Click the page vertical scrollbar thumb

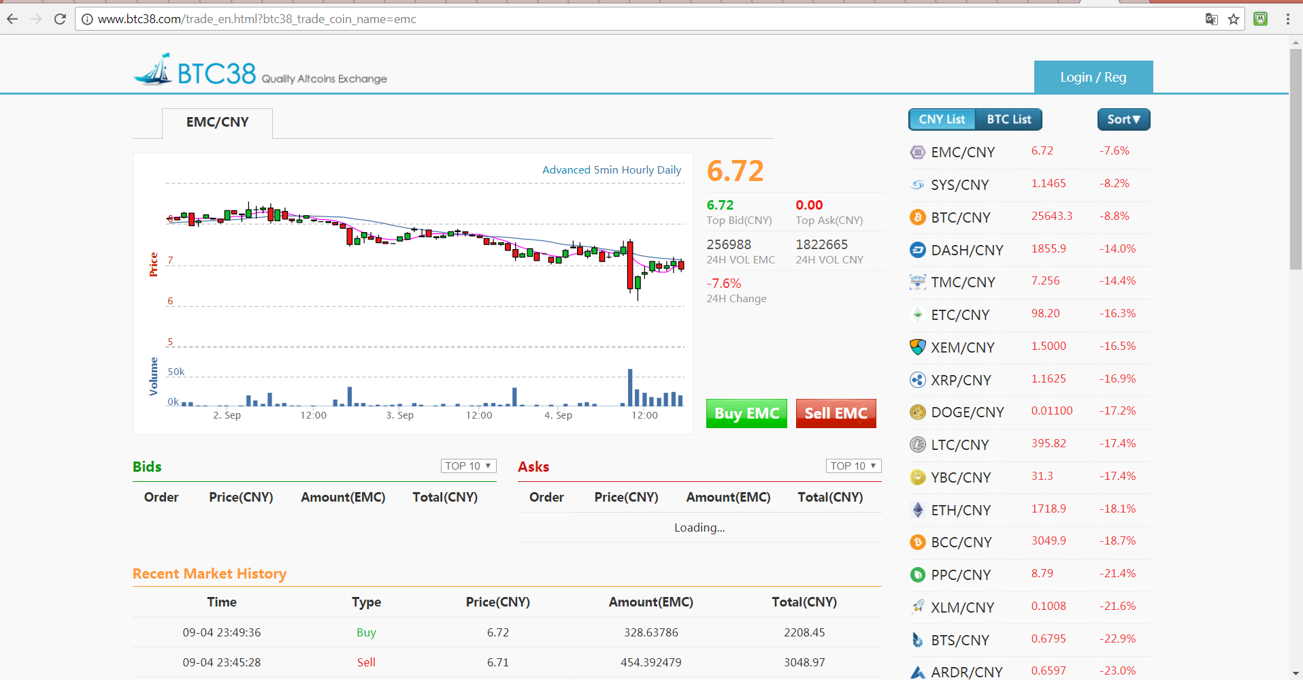point(1296,159)
